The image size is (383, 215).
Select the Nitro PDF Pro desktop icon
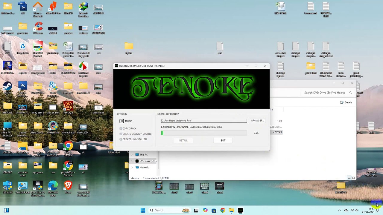point(53,8)
